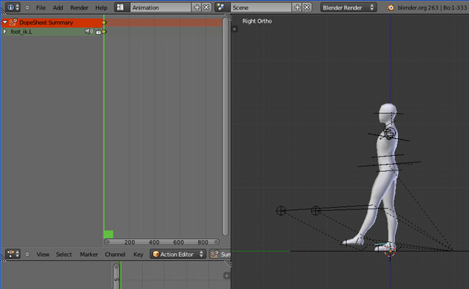
Task: Open the Key menu
Action: pos(139,255)
